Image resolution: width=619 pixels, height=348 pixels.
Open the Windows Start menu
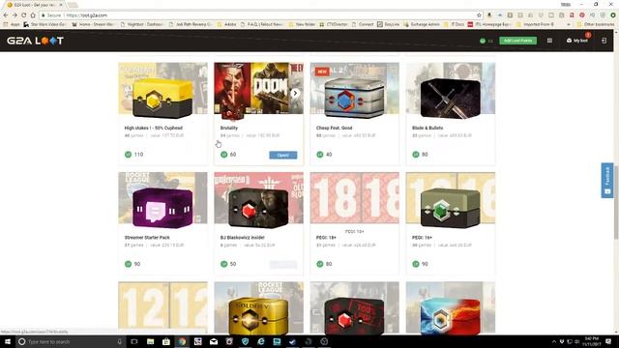pyautogui.click(x=8, y=341)
